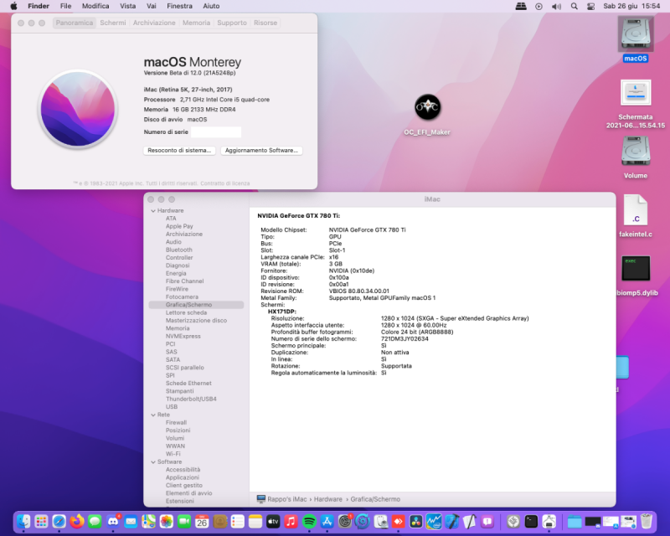The height and width of the screenshot is (536, 670).
Task: Click Aggiornamento Software button
Action: 261,151
